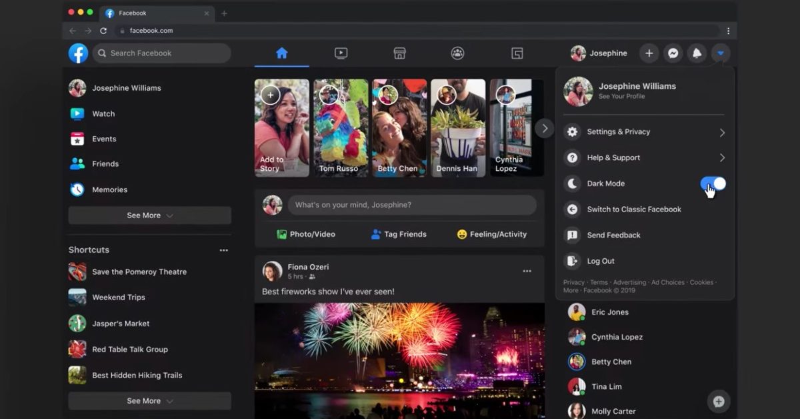Go to the Home tab

click(x=281, y=53)
